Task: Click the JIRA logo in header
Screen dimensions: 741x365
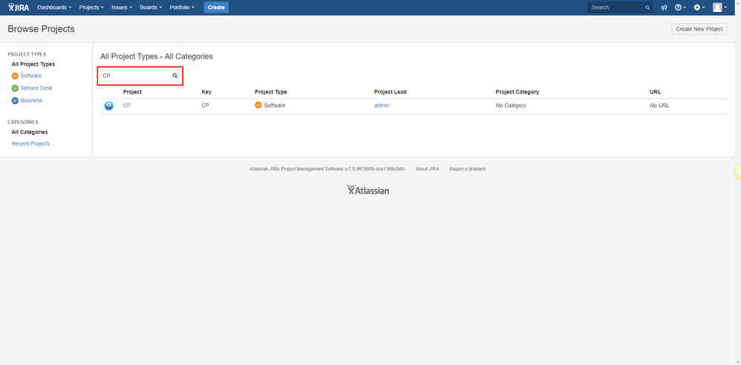Action: (19, 7)
